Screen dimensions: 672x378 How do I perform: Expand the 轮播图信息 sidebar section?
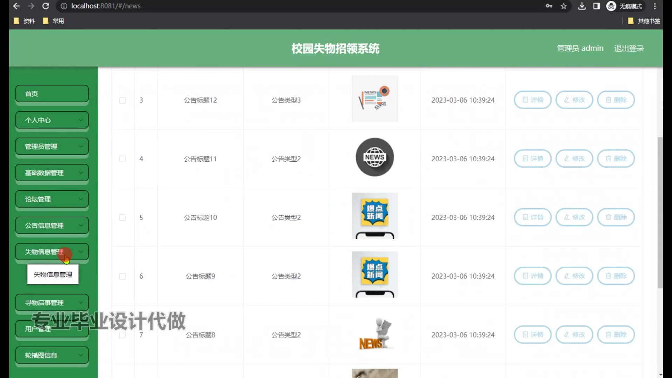click(x=52, y=355)
